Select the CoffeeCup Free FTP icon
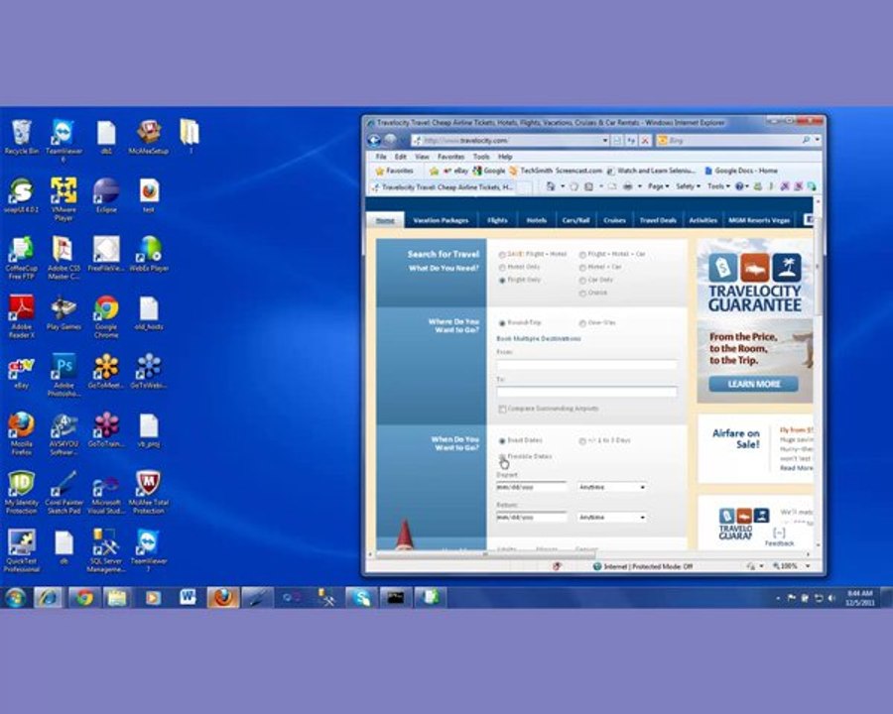Image resolution: width=893 pixels, height=714 pixels. (21, 258)
